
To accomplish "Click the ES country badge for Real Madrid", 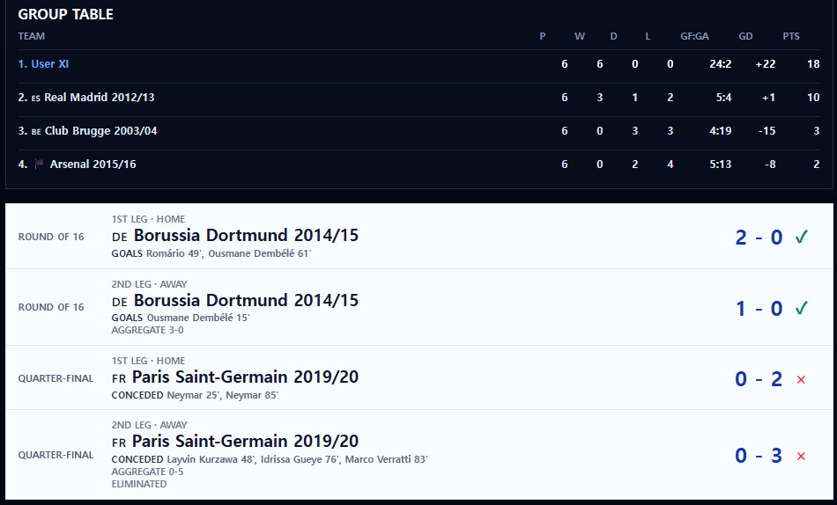I will tap(36, 99).
